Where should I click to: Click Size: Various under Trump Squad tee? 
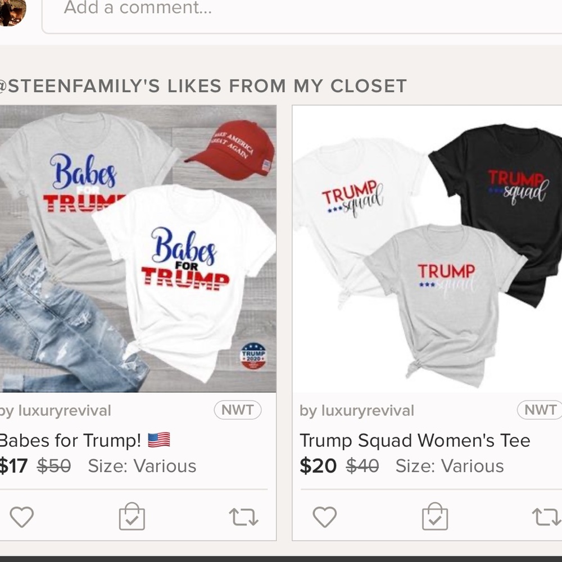pyautogui.click(x=450, y=466)
